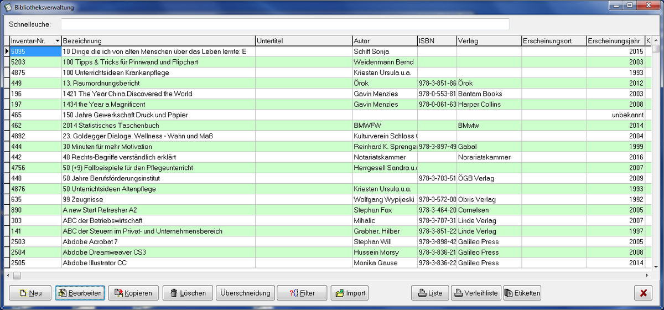The height and width of the screenshot is (310, 664).
Task: Click the ISBN column header
Action: [x=437, y=41]
